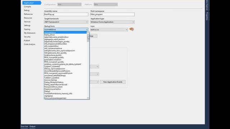Image resolution: width=230 pixels, height=129 pixels.
Task: Select PPW_cwiczenie4_punkty entry
Action: pos(65,57)
